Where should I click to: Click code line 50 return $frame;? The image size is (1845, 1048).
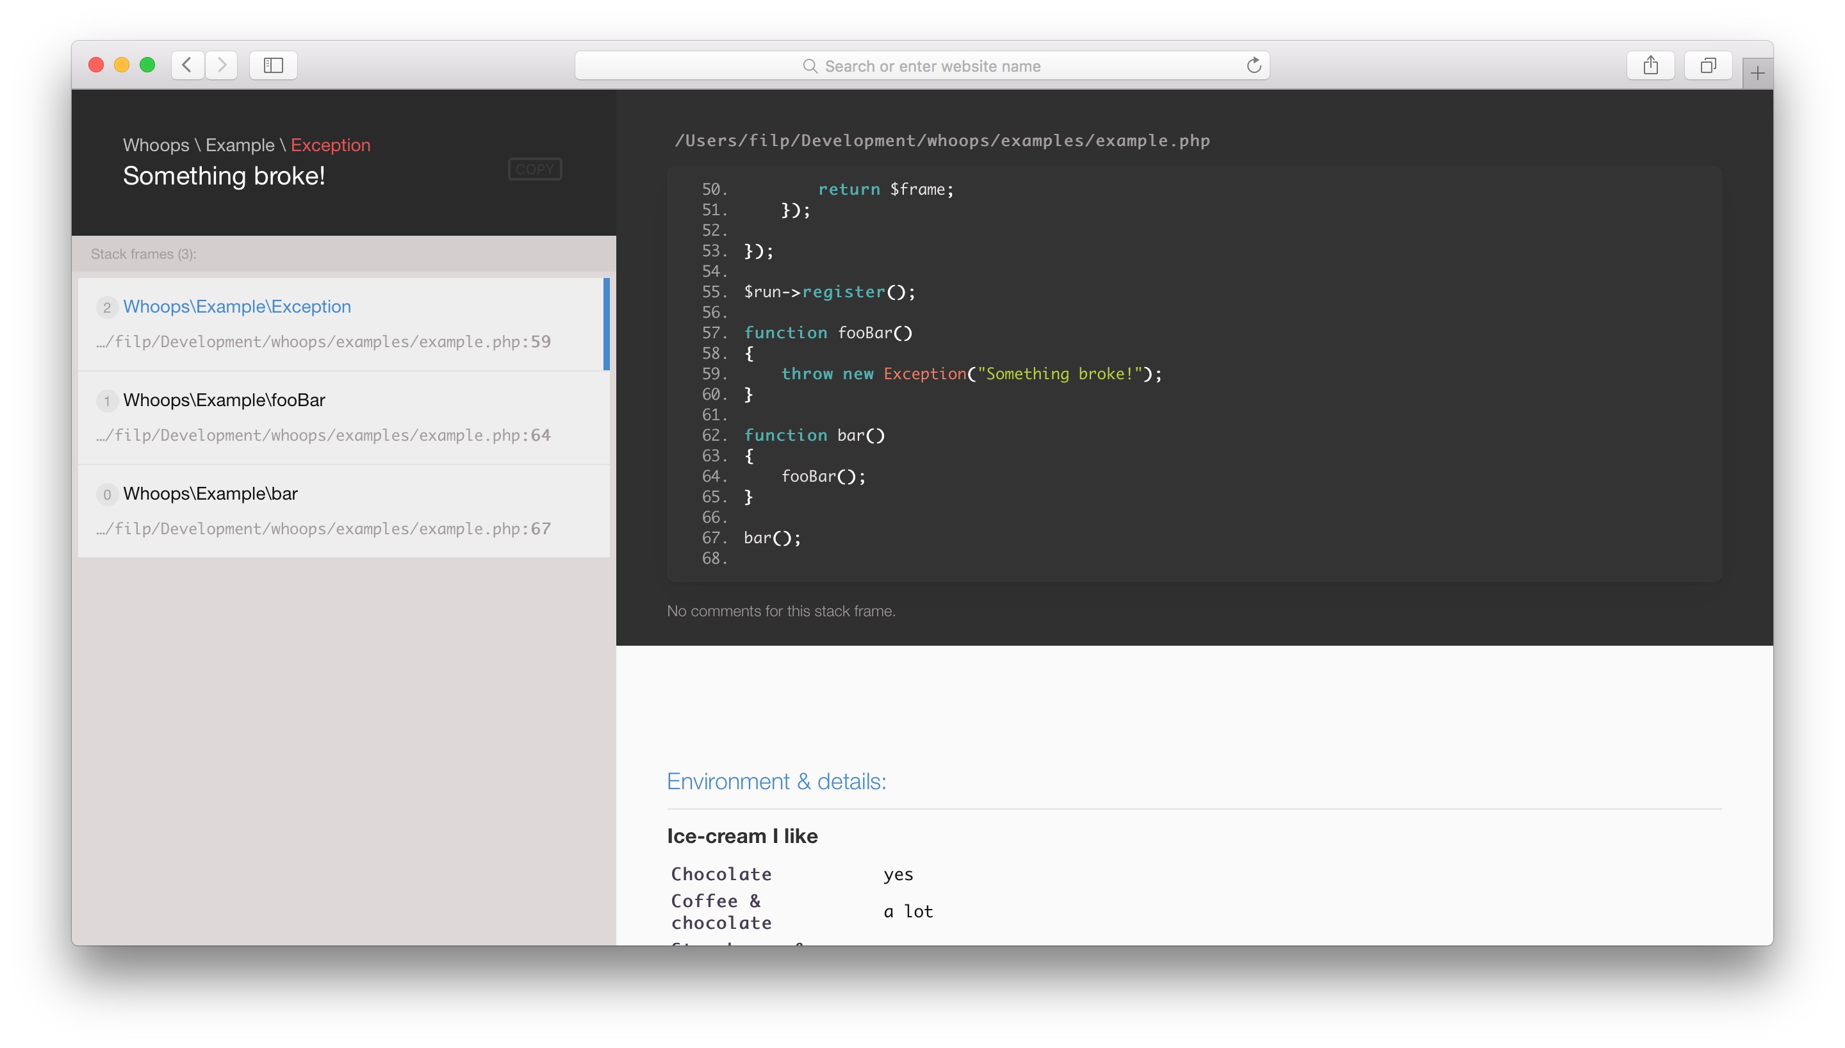point(885,190)
